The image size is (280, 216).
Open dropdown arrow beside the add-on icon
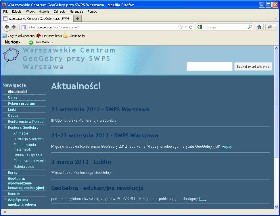(x=275, y=27)
